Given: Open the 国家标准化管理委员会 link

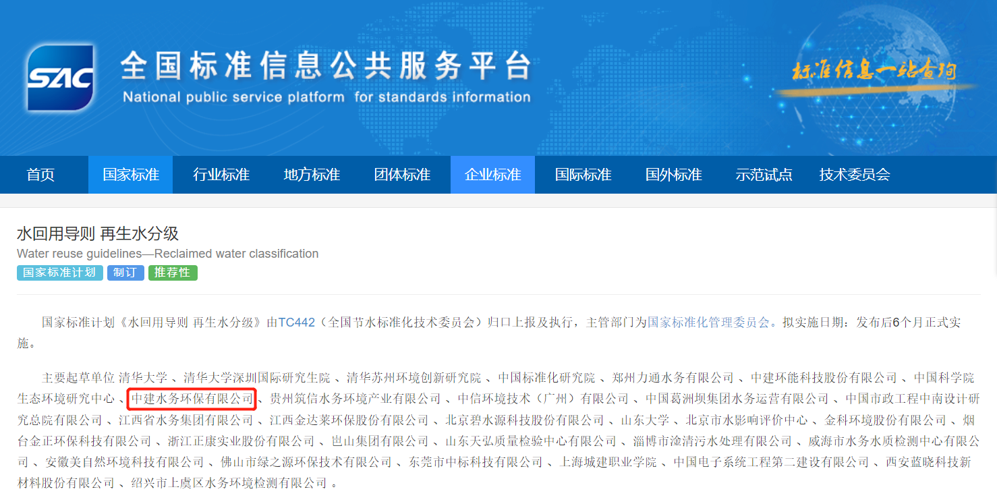Looking at the screenshot, I should pos(708,323).
